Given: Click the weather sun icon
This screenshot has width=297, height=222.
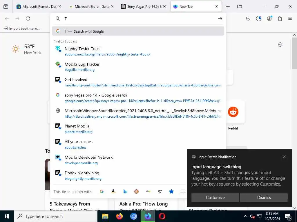Looking at the screenshot, I should [16, 49].
